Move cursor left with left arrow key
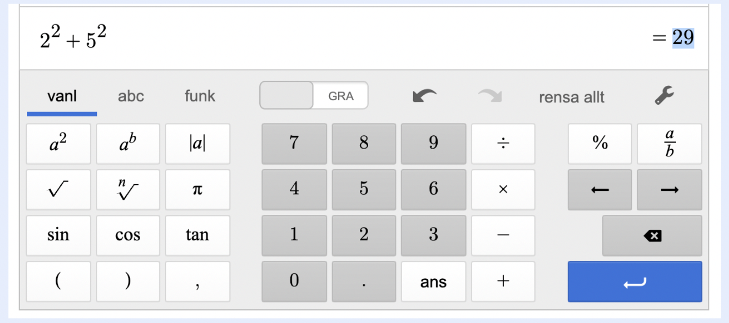 (x=600, y=190)
